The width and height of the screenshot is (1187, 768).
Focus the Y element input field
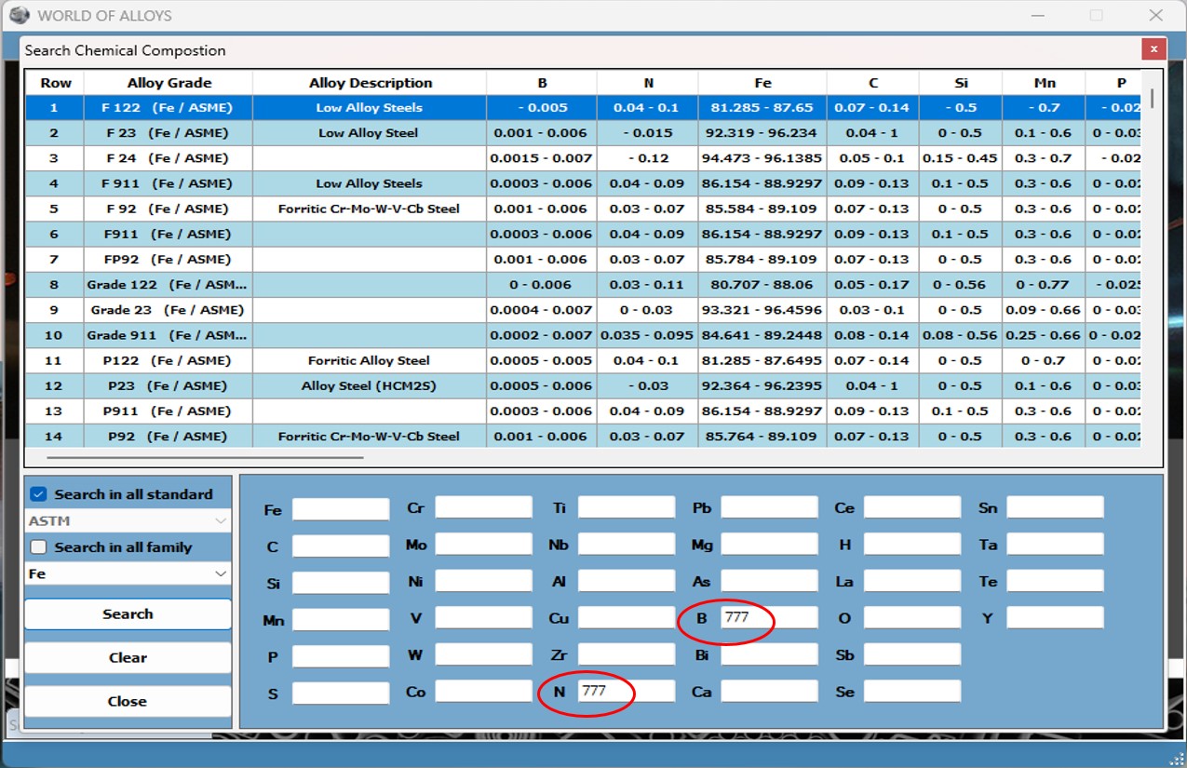coord(1055,617)
